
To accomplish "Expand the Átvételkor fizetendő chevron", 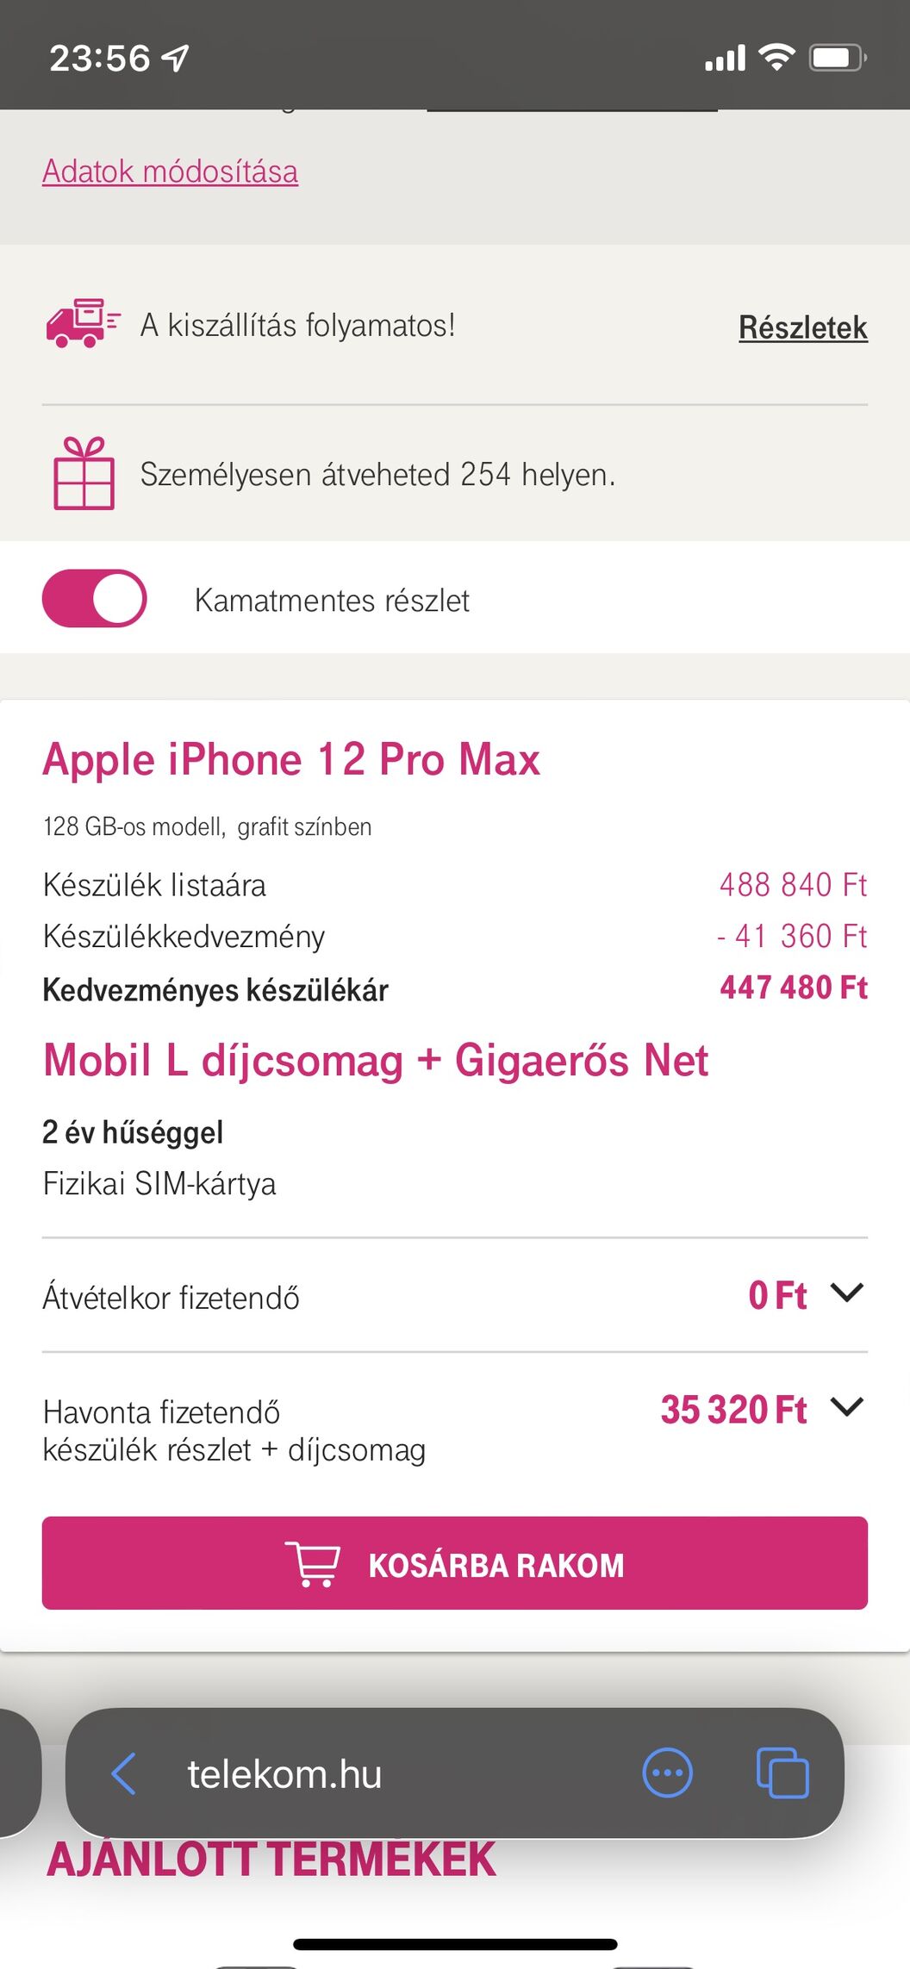I will (846, 1293).
